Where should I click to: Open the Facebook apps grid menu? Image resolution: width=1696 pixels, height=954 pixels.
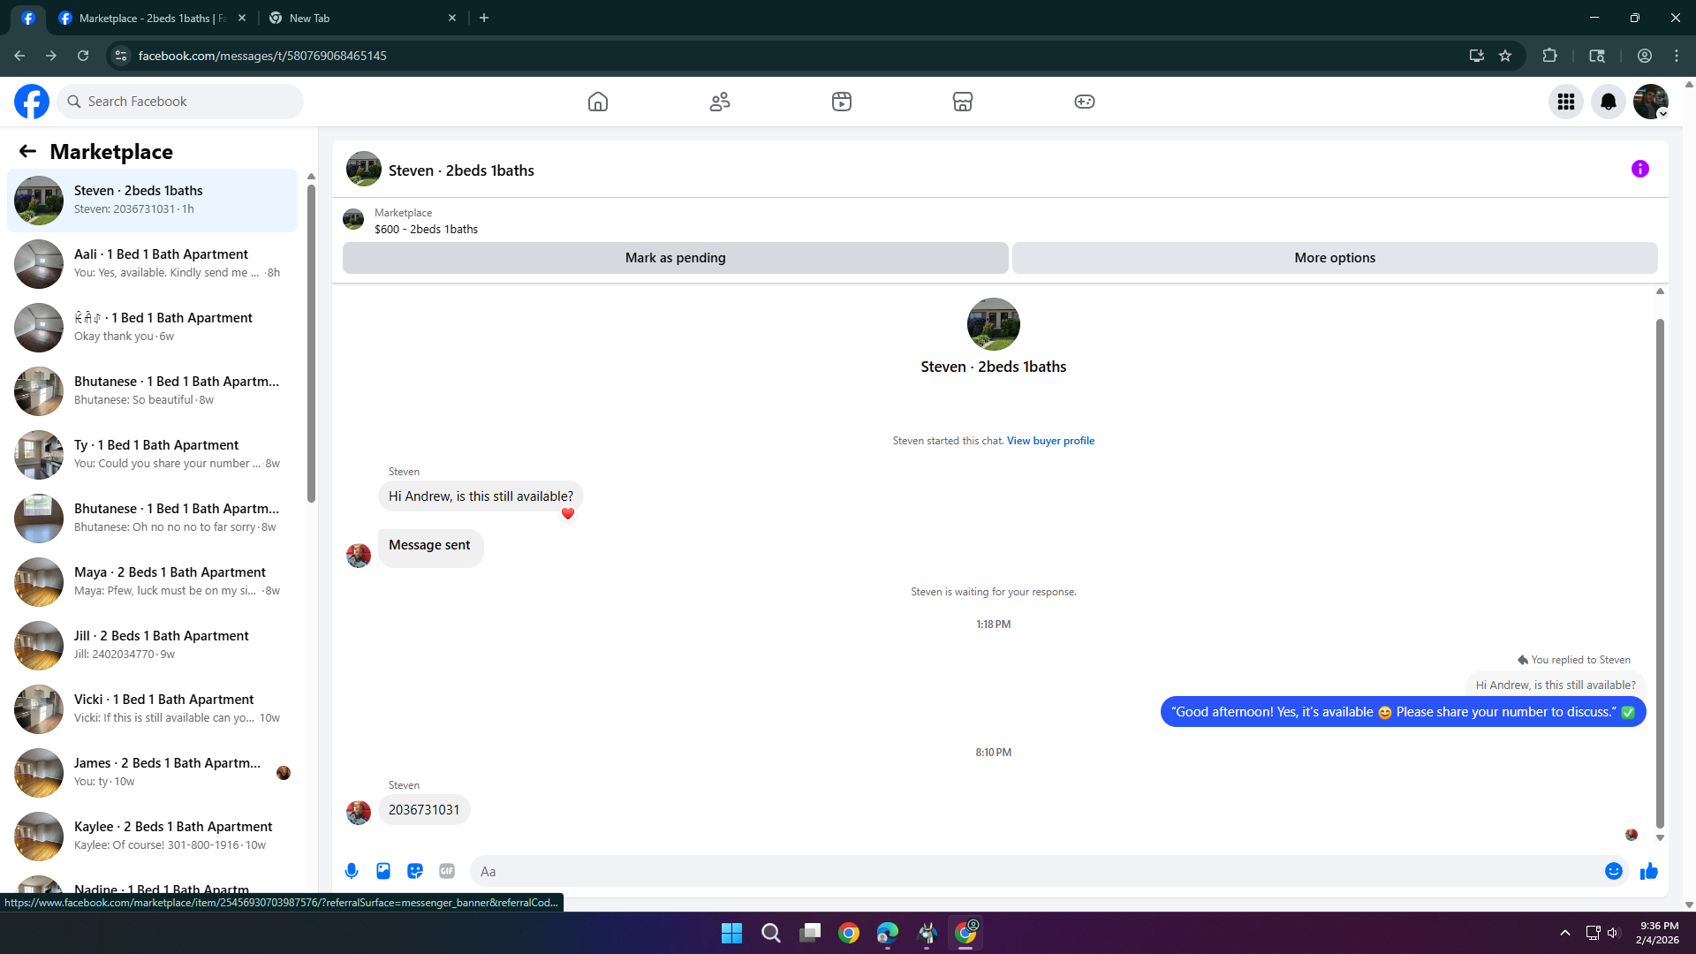[x=1565, y=102]
